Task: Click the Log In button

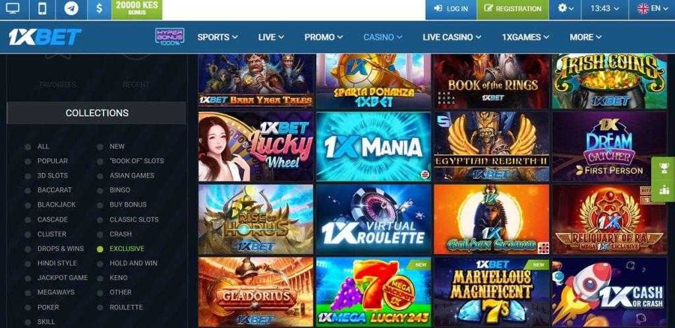Action: click(x=451, y=9)
